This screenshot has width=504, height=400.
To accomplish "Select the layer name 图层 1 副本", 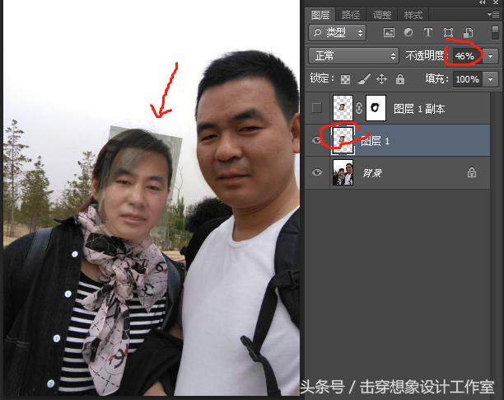I will point(419,109).
